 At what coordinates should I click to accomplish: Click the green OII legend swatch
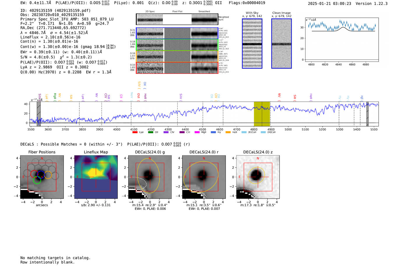tap(150, 132)
